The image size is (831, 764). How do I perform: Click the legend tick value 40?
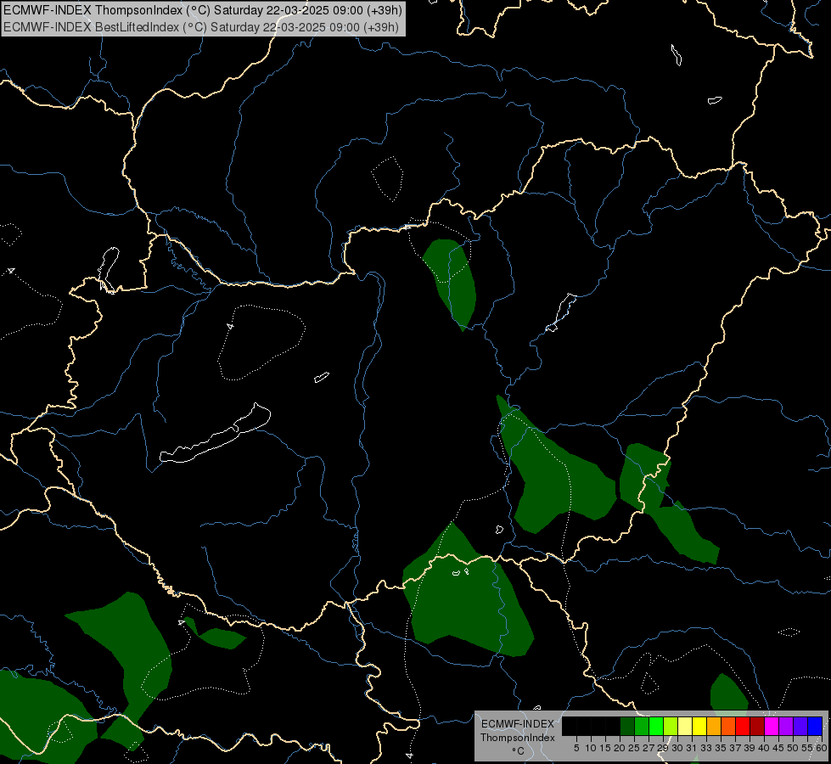764,748
